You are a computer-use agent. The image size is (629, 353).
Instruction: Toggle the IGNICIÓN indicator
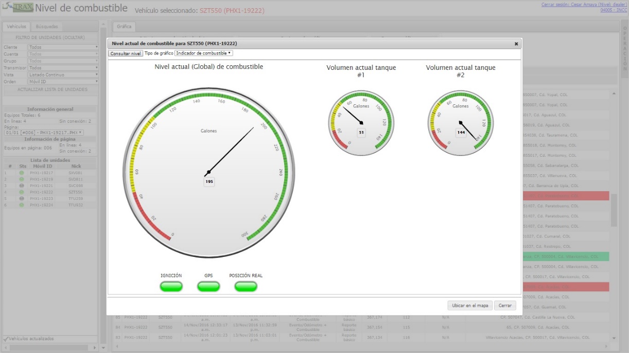point(171,286)
